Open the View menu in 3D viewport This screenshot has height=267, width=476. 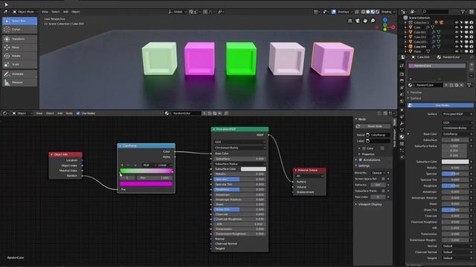tap(45, 12)
